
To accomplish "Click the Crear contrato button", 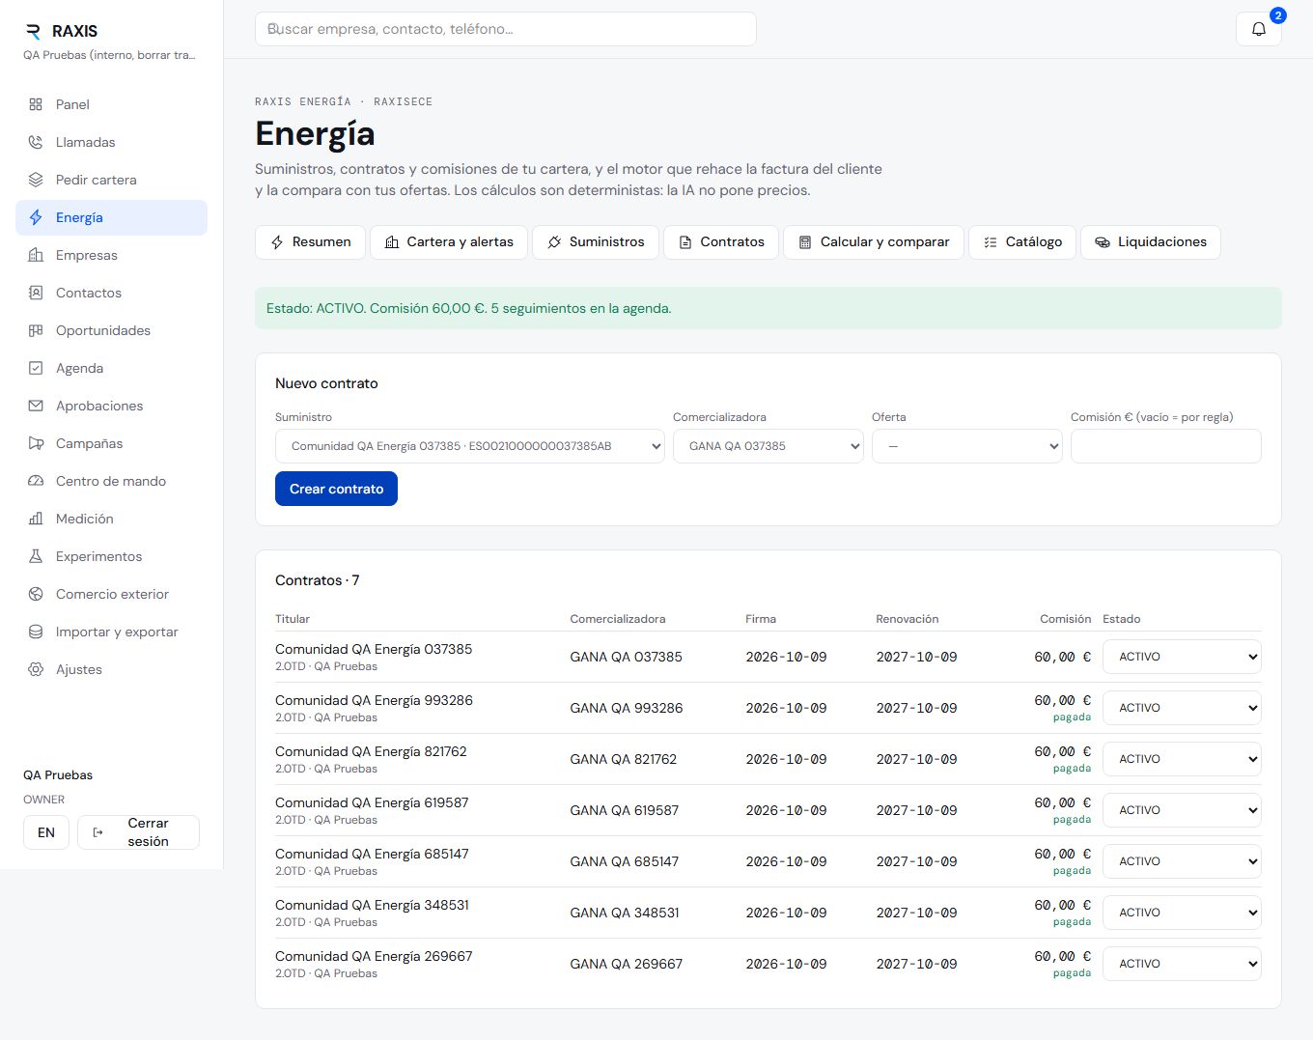I will 336,489.
